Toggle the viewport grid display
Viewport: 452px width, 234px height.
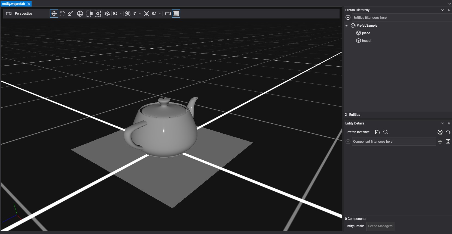click(x=176, y=14)
